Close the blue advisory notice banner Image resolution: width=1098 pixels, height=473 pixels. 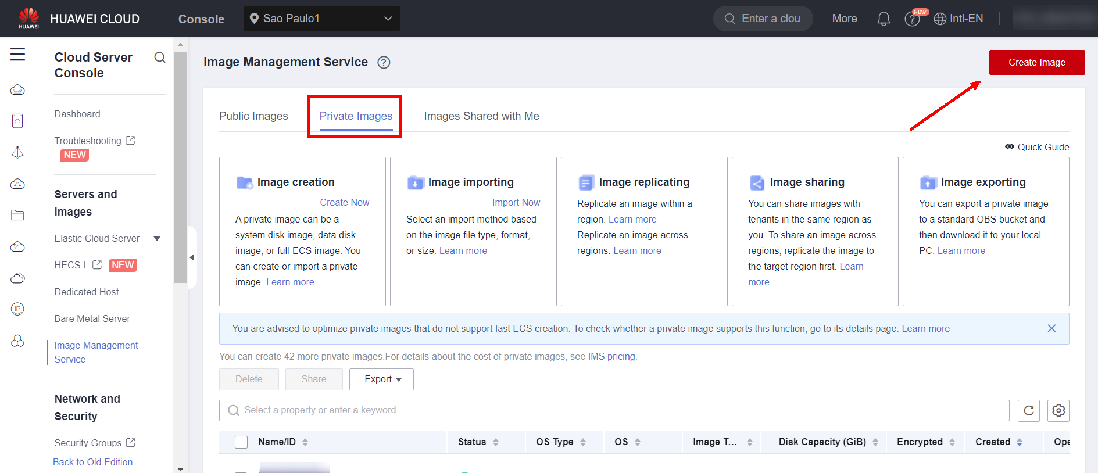click(x=1051, y=329)
